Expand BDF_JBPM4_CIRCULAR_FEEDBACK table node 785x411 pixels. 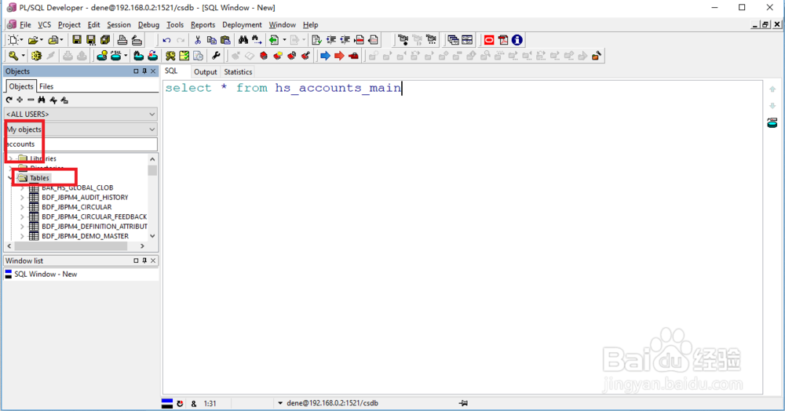[22, 217]
